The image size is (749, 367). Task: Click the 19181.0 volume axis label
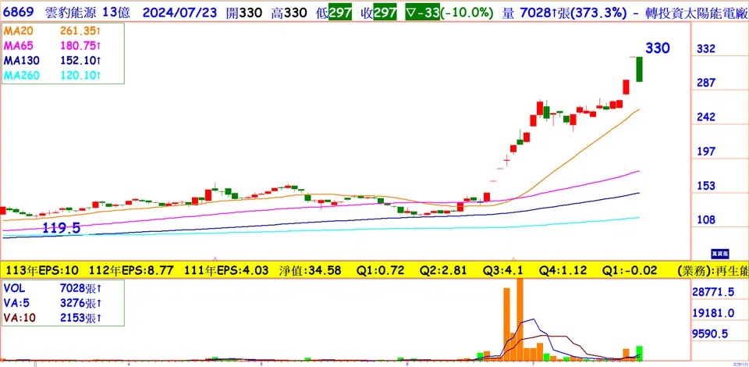click(x=714, y=313)
